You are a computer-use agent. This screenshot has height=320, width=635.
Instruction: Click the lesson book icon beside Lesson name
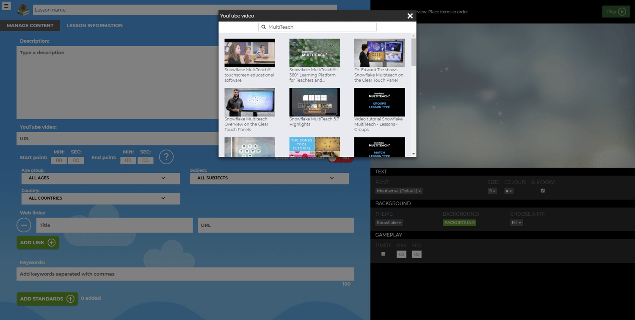(x=23, y=9)
